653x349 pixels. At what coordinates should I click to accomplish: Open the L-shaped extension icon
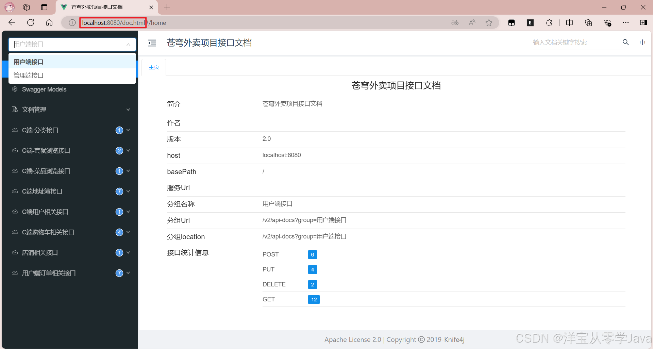[x=530, y=23]
